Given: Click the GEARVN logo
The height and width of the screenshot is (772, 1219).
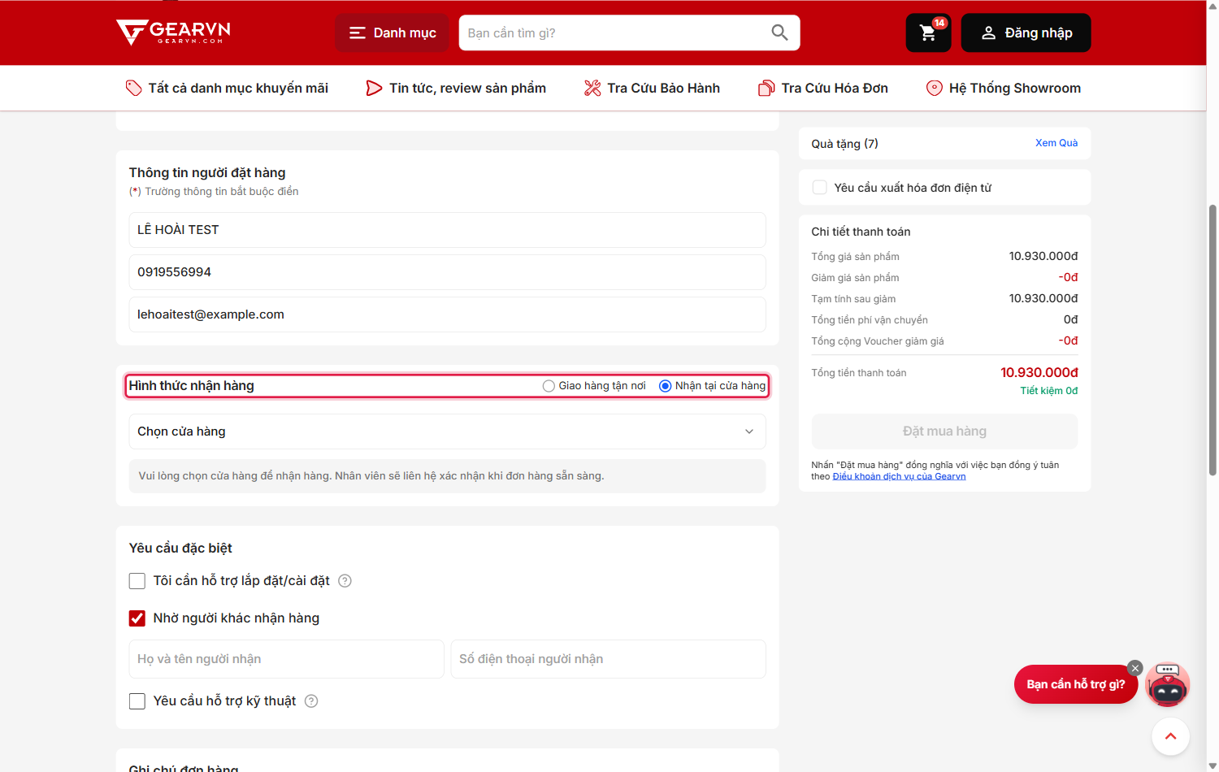Looking at the screenshot, I should point(173,33).
